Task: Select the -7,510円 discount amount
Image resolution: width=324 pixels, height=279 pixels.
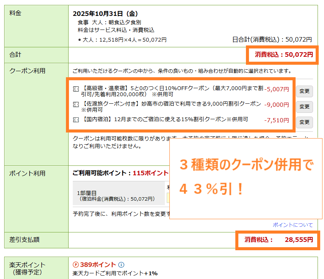Action: (x=277, y=120)
